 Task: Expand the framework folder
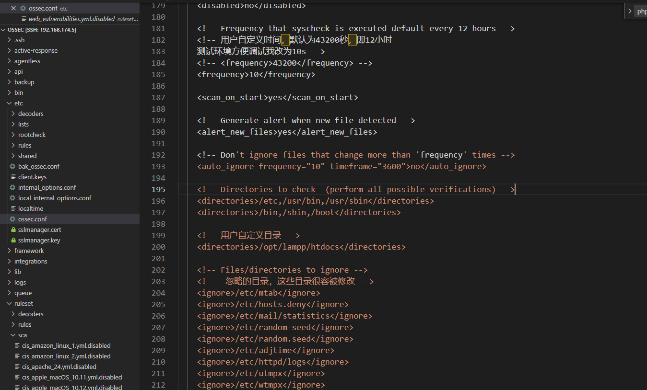pos(10,251)
